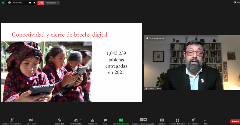
Task: Turn on camera with Iniciar video
Action: (31, 120)
